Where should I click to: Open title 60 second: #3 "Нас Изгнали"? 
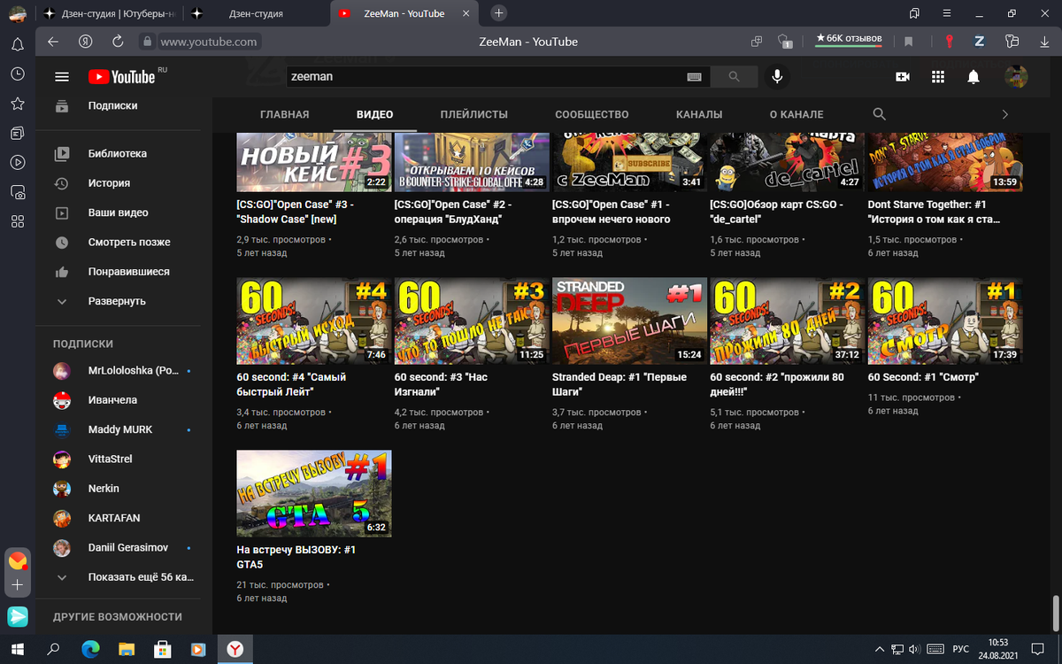coord(441,383)
